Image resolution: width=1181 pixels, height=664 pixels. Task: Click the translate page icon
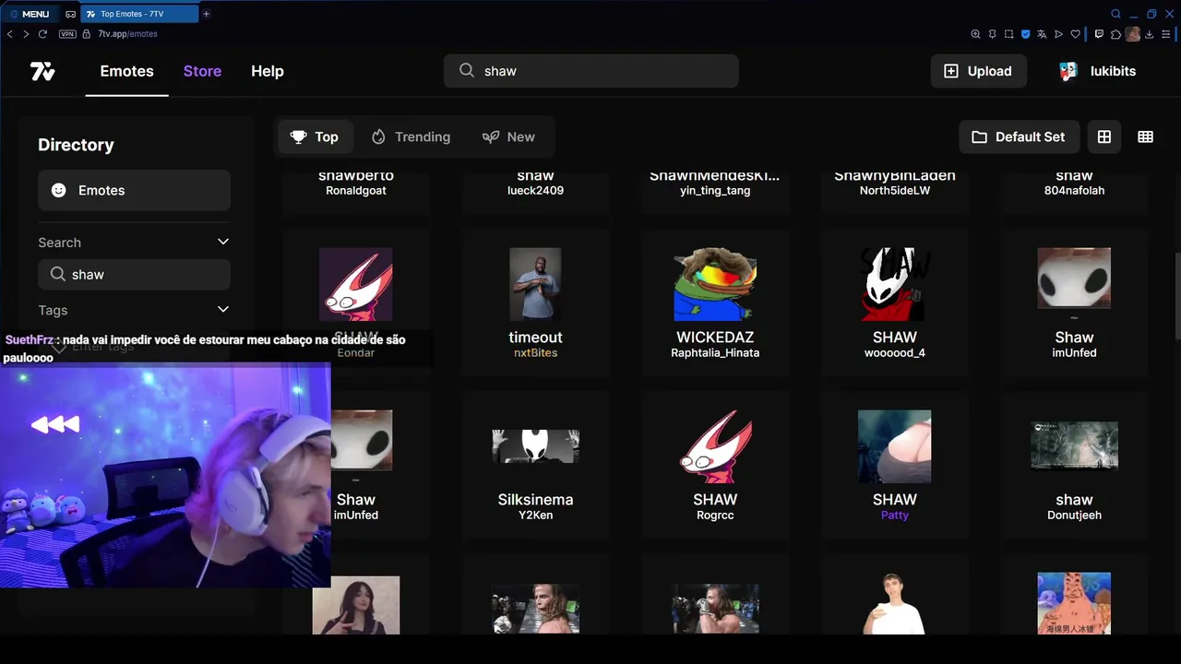tap(1042, 34)
